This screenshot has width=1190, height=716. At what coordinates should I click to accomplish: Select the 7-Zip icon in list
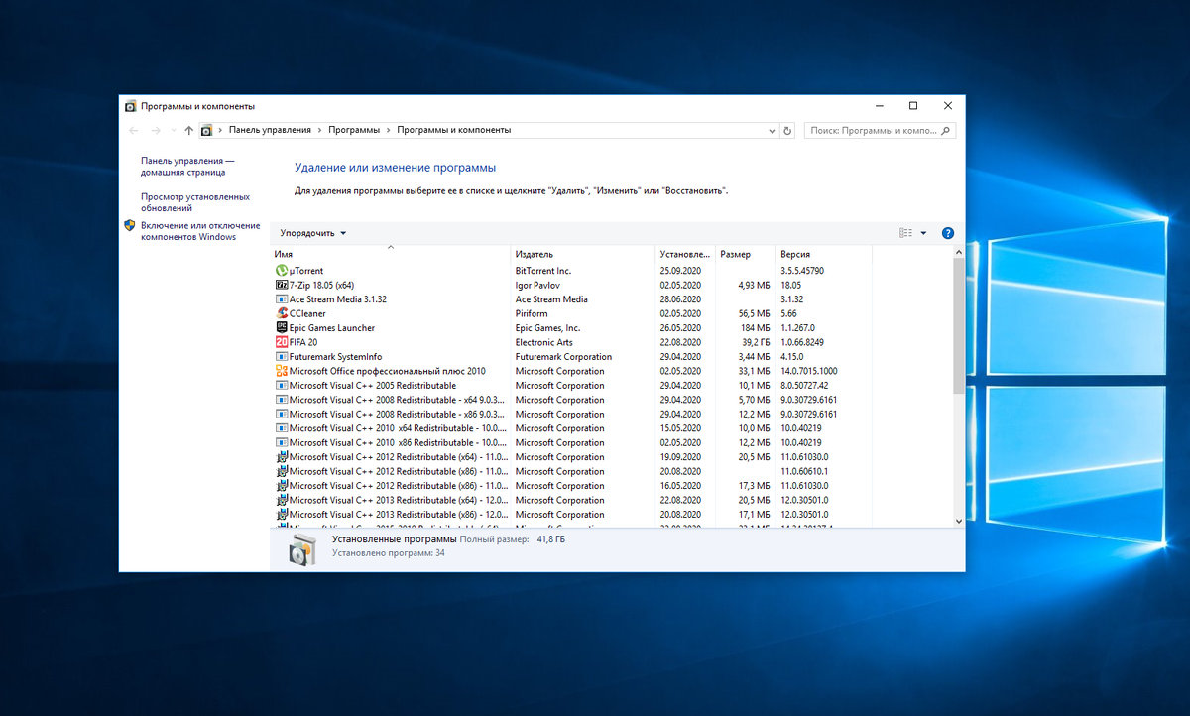[x=282, y=285]
